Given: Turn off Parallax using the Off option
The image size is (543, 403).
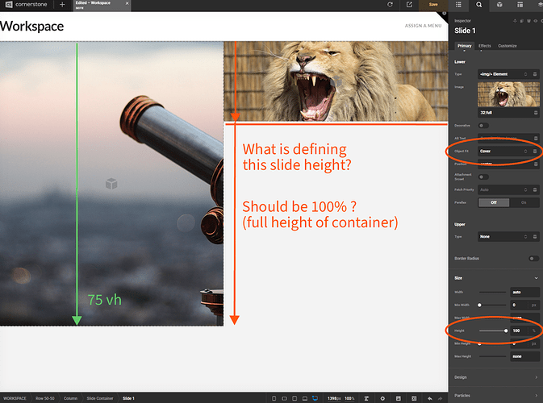Looking at the screenshot, I should click(x=494, y=203).
